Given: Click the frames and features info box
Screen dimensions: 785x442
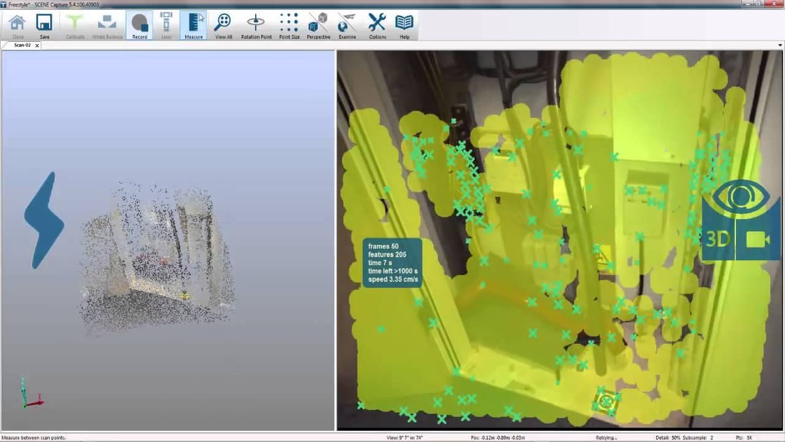Looking at the screenshot, I should (x=392, y=263).
